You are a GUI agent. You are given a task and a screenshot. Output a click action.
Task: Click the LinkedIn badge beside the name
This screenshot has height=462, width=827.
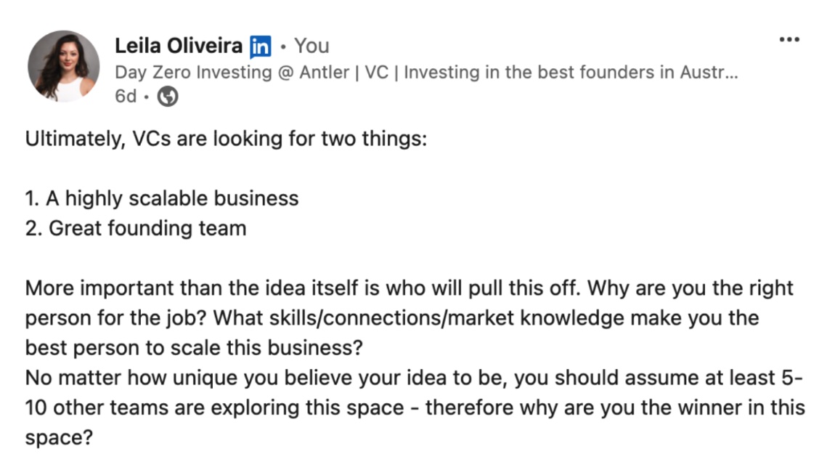[259, 47]
